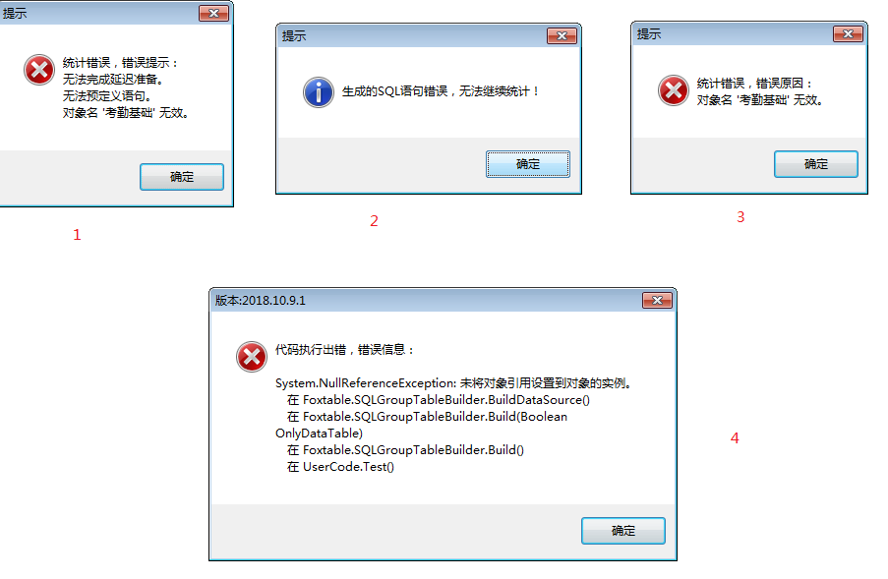Screen dimensions: 888x579
Task: Close the third 提示 dialog
Action: [x=848, y=34]
